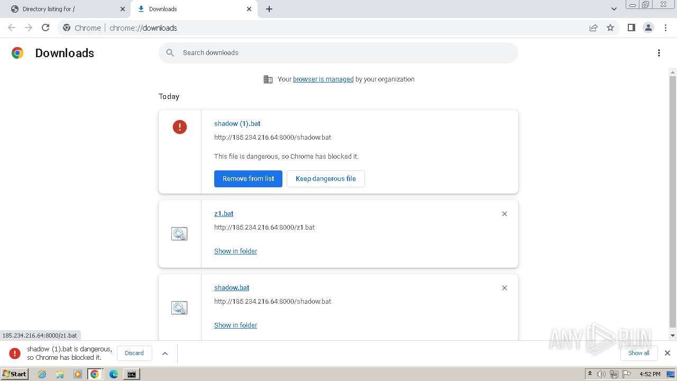Close the downloads shelf bar

[667, 353]
